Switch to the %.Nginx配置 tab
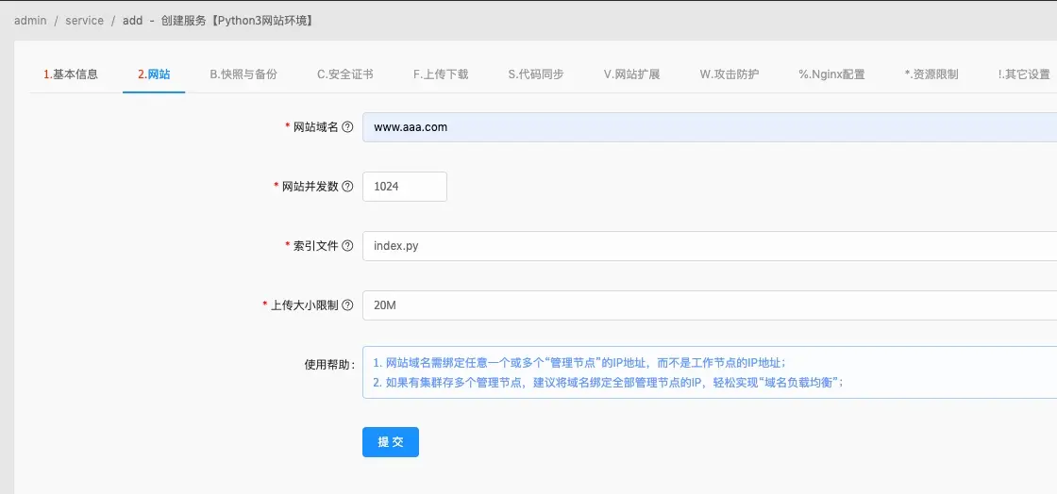Viewport: 1057px width, 494px height. point(831,74)
